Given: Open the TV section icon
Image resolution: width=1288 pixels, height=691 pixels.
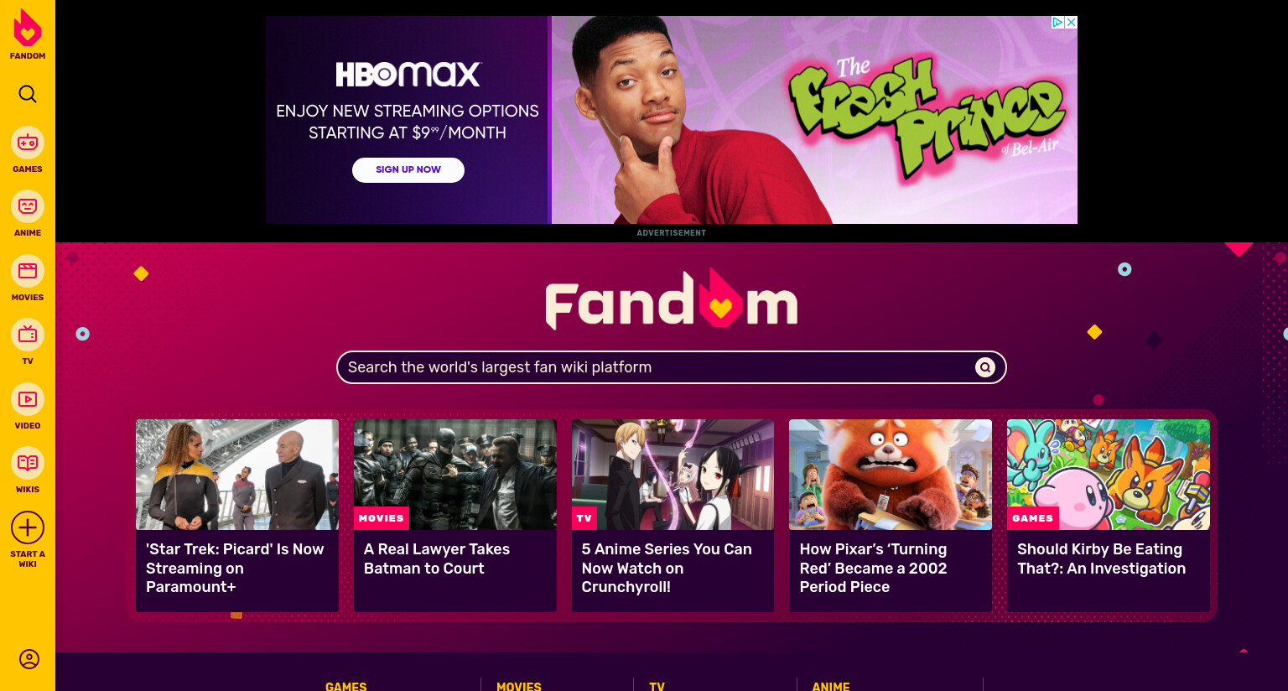Looking at the screenshot, I should point(28,335).
